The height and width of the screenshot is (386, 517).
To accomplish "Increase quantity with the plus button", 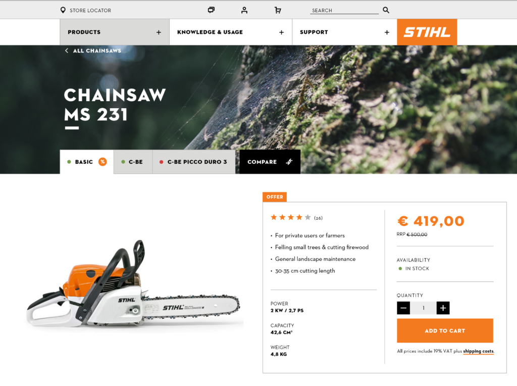I will pyautogui.click(x=443, y=308).
